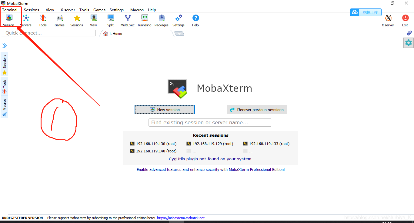Viewport: 414px width, 223px height.
Task: Open the Tools toolbar icon
Action: [43, 20]
